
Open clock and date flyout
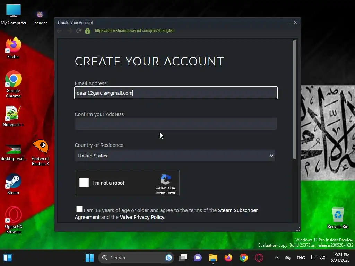[340, 258]
